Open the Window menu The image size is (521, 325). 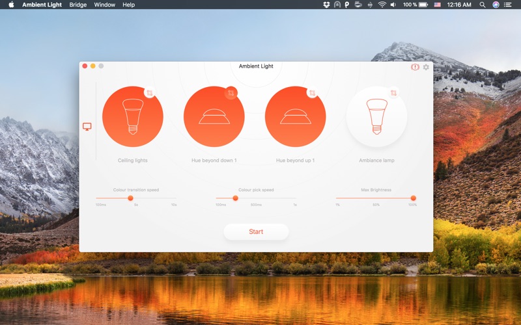click(104, 5)
